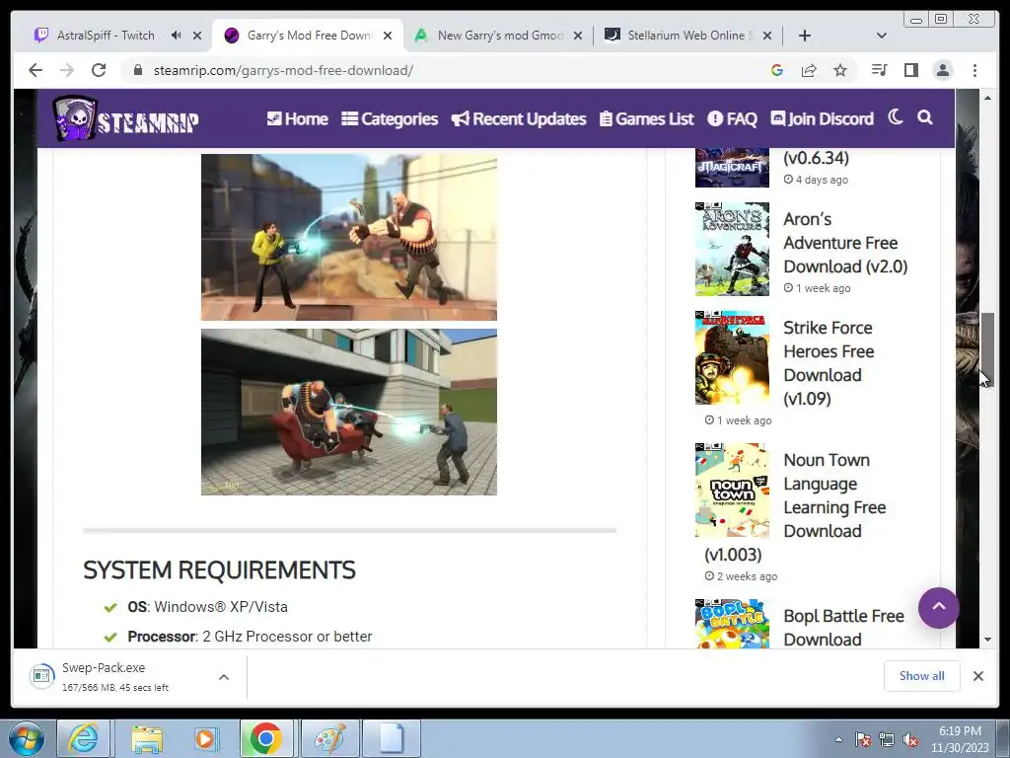Viewport: 1010px width, 758px height.
Task: Click the browser forward arrow
Action: coord(67,70)
